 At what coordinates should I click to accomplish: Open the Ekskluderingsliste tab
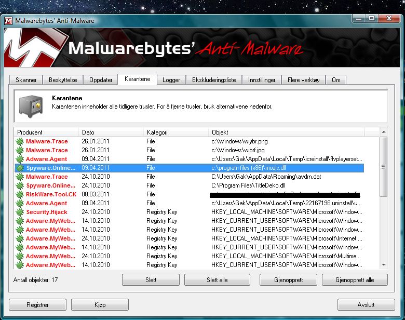214,80
